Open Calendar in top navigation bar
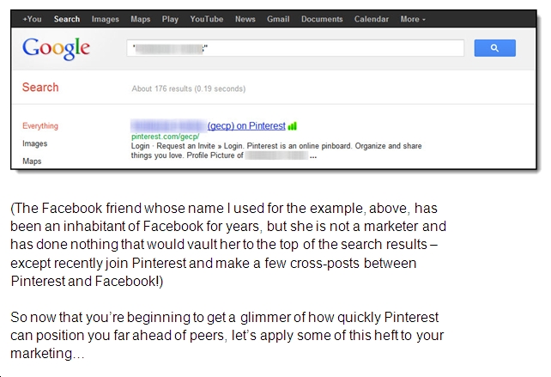 (x=371, y=19)
